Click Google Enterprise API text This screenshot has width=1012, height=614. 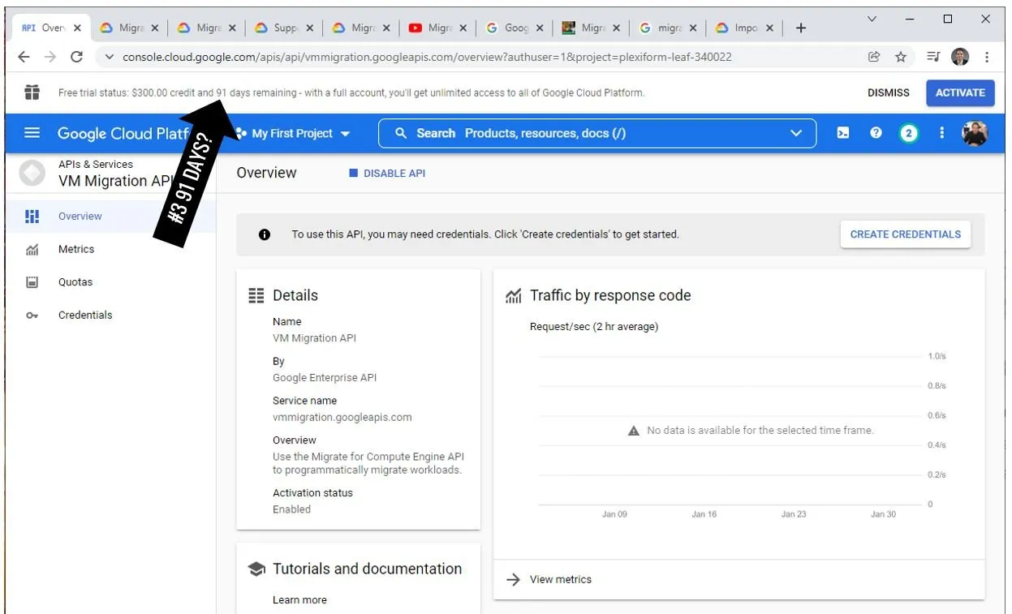(325, 377)
